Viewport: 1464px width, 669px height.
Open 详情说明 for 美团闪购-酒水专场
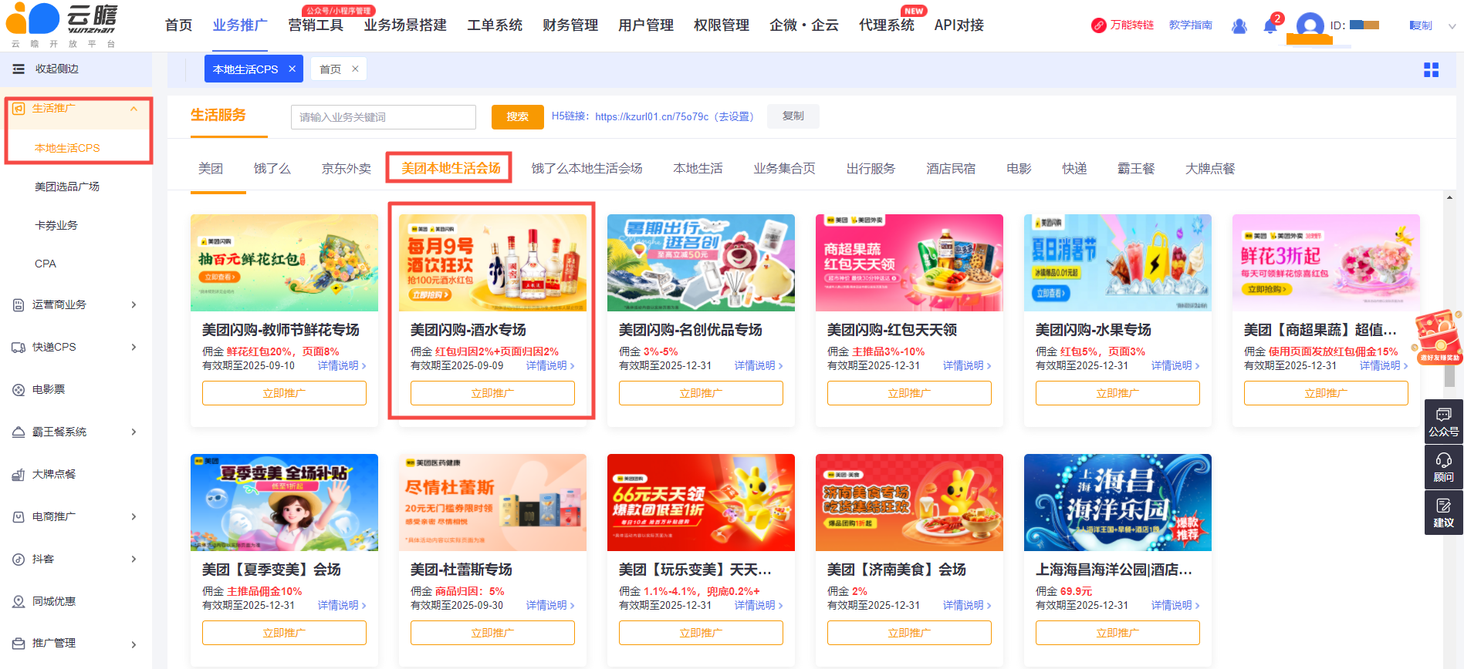point(550,365)
